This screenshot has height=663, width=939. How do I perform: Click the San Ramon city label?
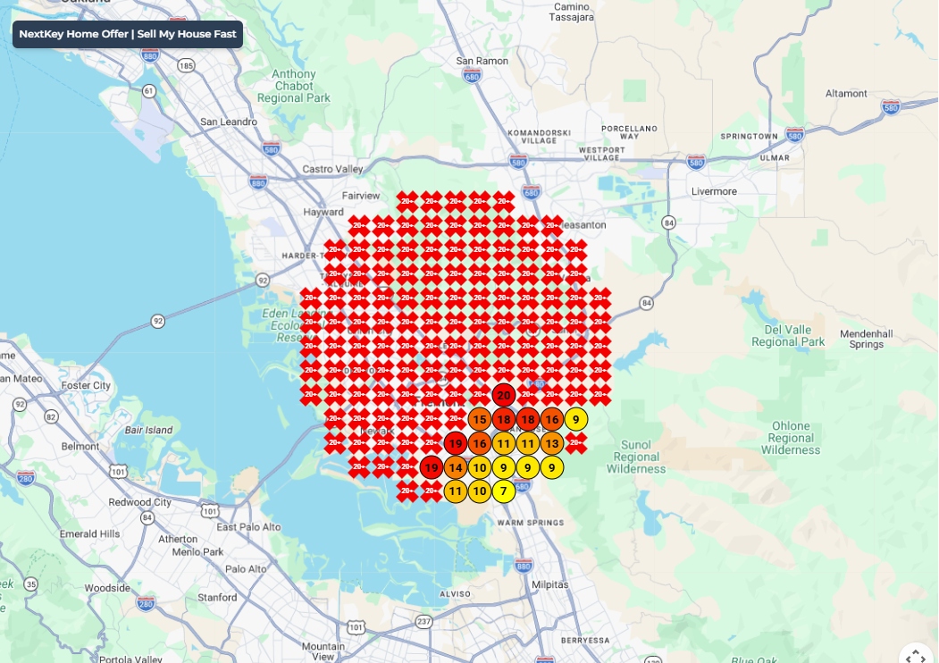[482, 61]
